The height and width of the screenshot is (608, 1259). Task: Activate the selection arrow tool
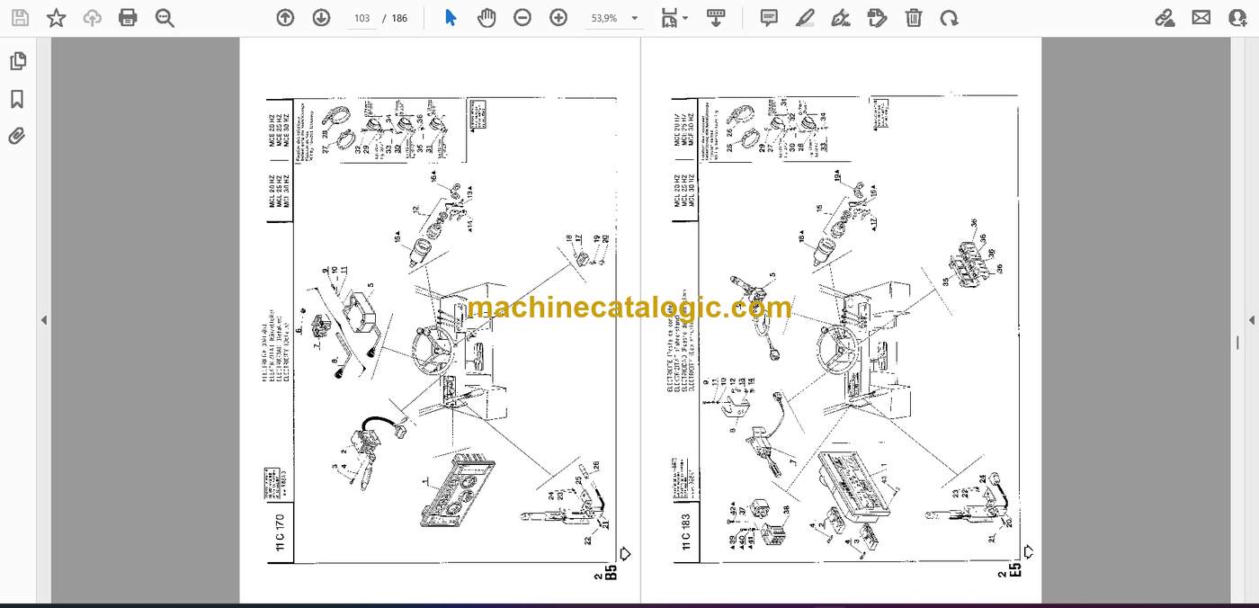pos(451,18)
